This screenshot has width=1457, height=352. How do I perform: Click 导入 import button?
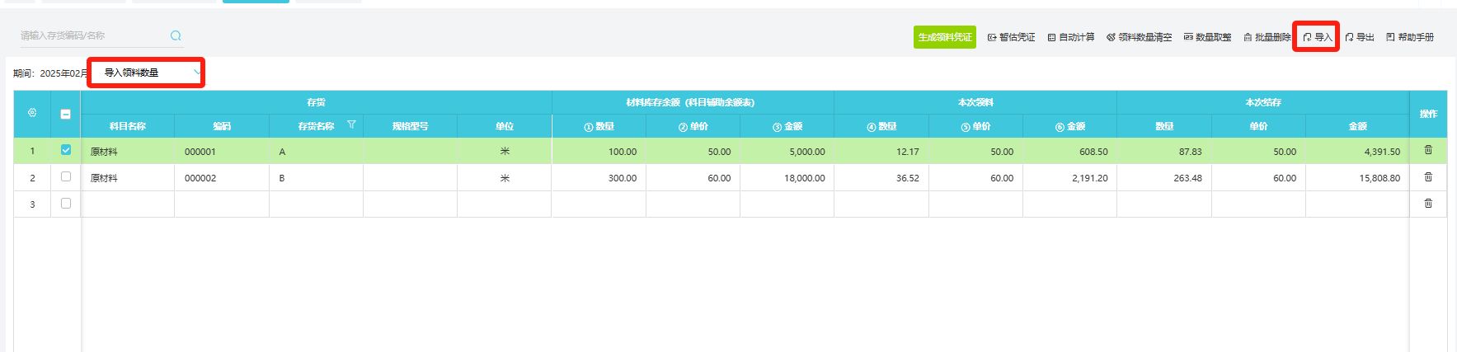pos(1317,37)
